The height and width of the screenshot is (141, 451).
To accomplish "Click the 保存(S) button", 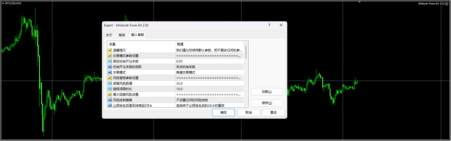I will [267, 103].
